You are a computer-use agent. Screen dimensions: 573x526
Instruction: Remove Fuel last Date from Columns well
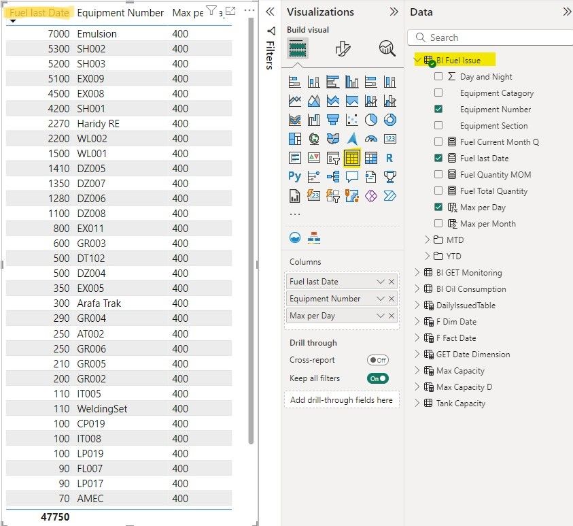click(392, 282)
